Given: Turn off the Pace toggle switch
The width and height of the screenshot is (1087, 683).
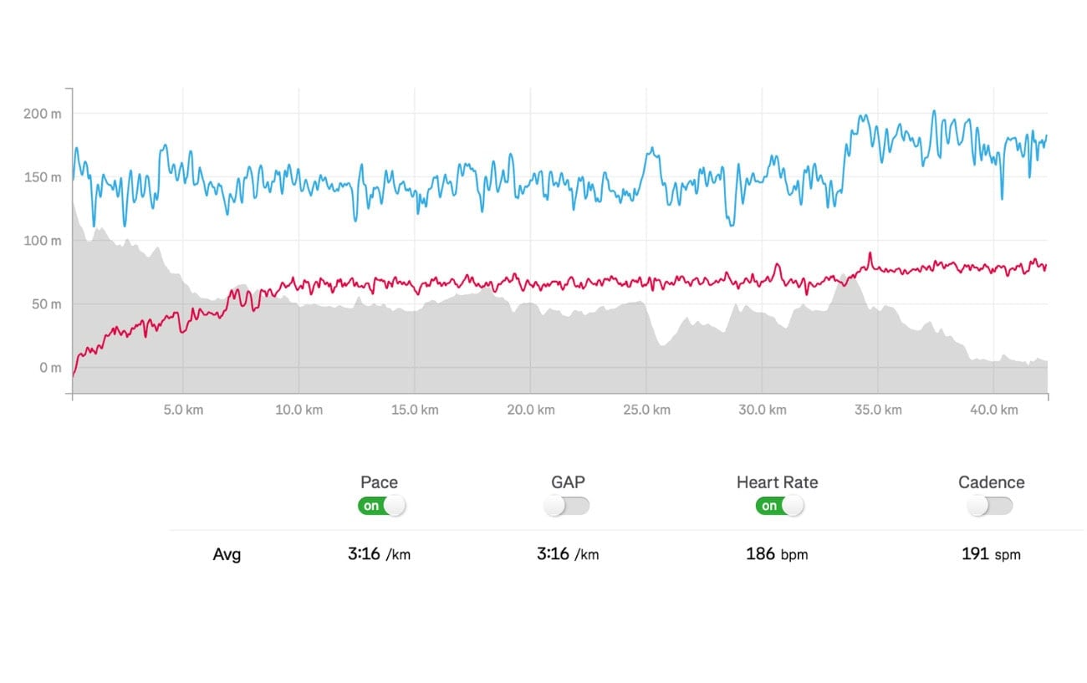Looking at the screenshot, I should pos(381,506).
